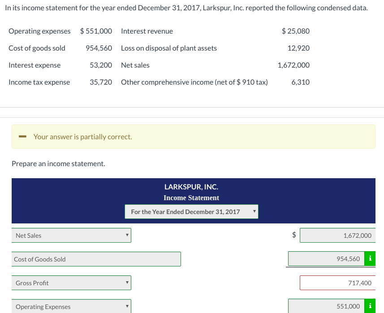Click the 'Interest expense' data label

[35, 65]
